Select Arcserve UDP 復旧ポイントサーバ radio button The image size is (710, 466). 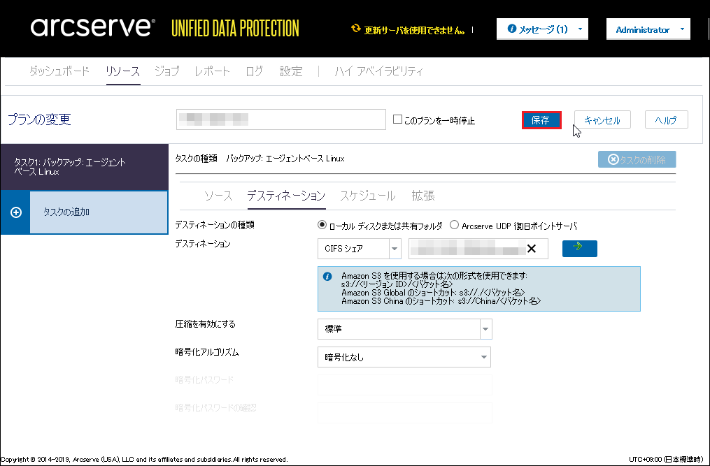454,225
